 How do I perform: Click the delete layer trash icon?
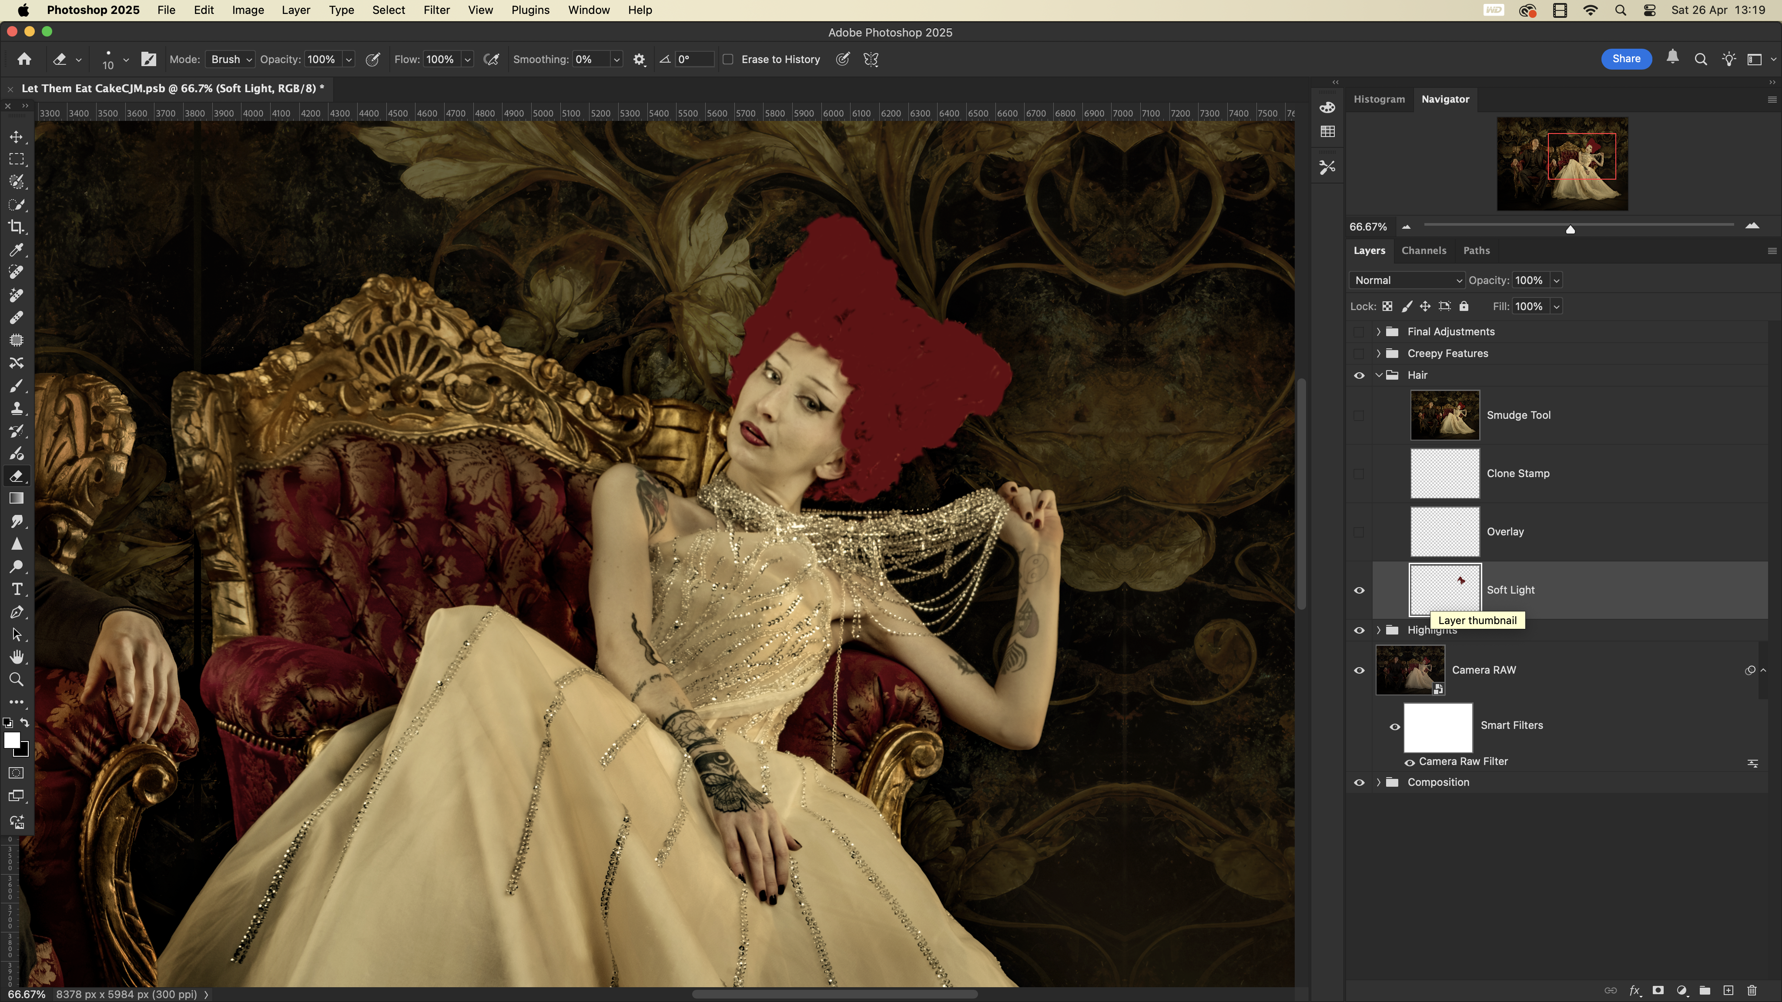(1752, 990)
